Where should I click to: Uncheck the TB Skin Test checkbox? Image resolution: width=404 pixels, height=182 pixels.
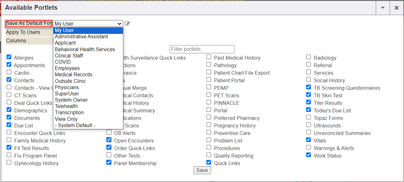[309, 95]
